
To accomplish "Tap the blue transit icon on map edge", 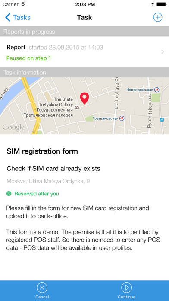I will pos(162,120).
